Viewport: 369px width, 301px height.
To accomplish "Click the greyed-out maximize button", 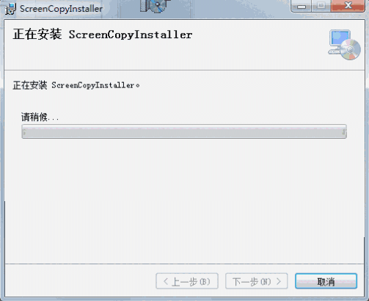I will 321,6.
